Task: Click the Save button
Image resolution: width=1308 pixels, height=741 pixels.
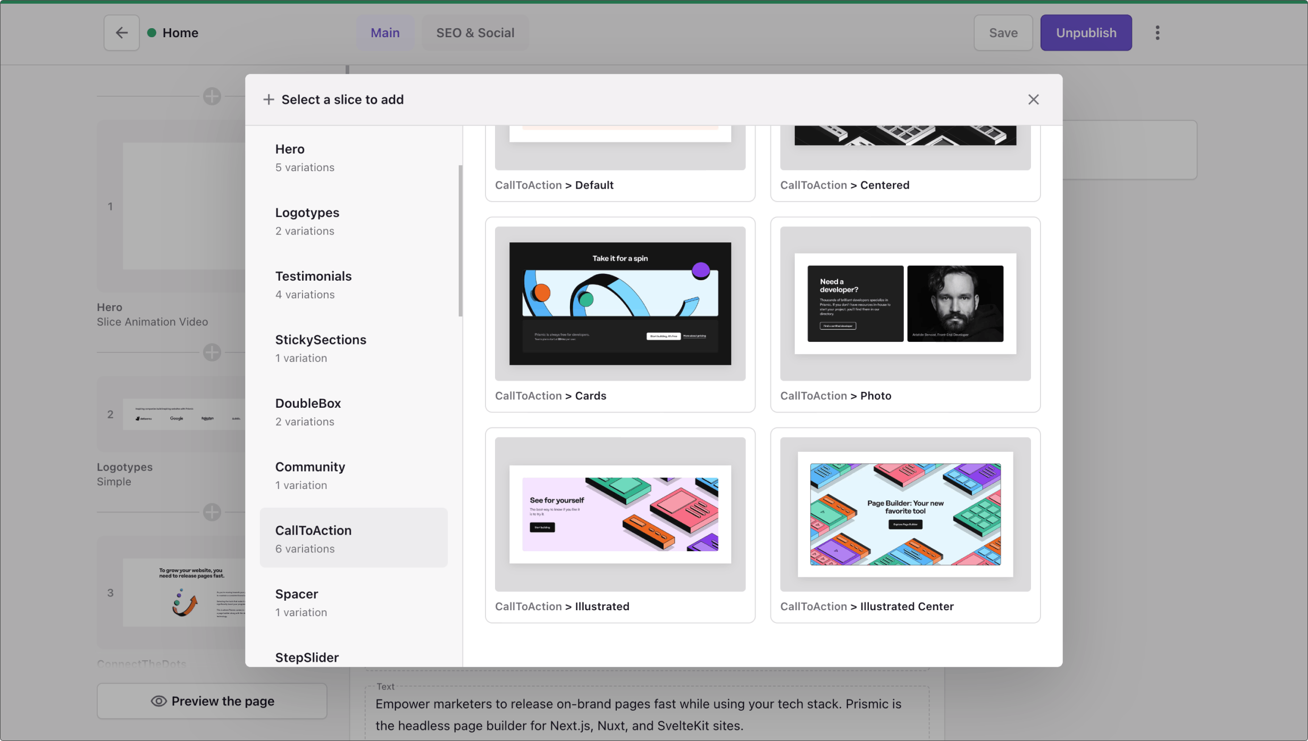Action: [1003, 33]
